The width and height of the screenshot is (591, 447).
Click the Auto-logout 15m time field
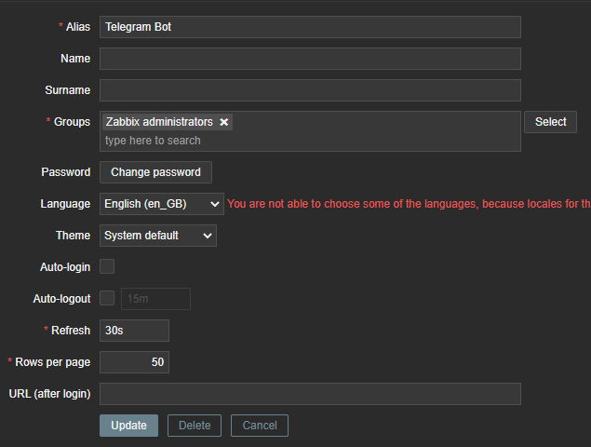click(x=155, y=299)
